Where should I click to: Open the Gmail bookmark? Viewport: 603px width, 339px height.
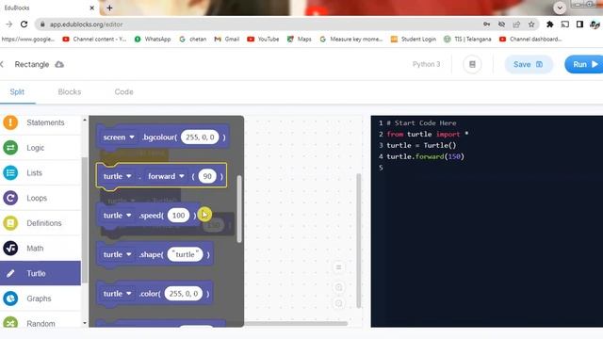[x=227, y=40]
